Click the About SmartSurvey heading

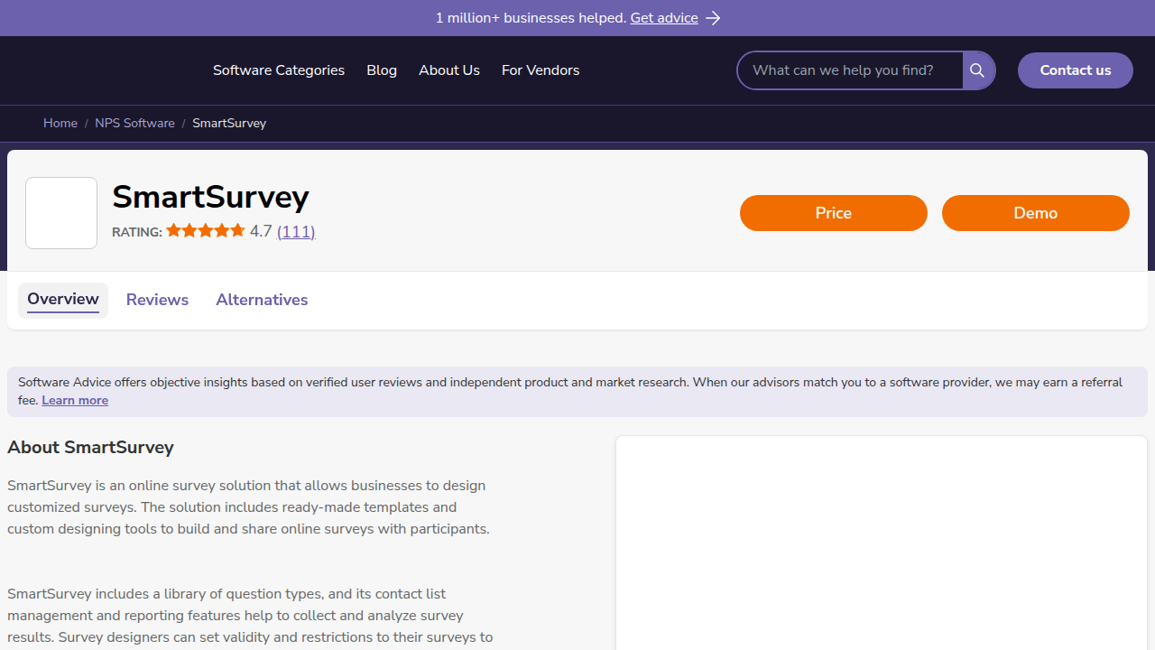point(90,448)
